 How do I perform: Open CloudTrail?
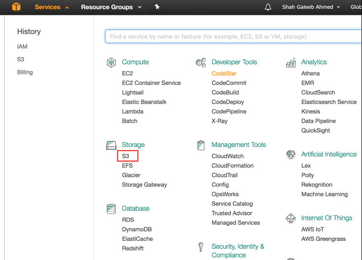pyautogui.click(x=225, y=175)
